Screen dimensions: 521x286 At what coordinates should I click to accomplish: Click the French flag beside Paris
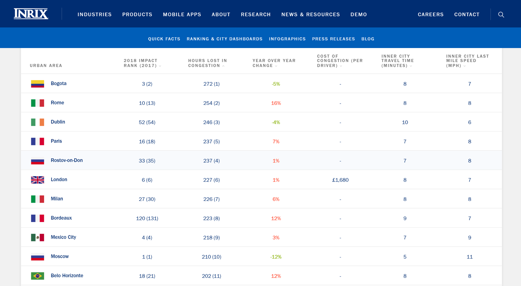tap(37, 141)
